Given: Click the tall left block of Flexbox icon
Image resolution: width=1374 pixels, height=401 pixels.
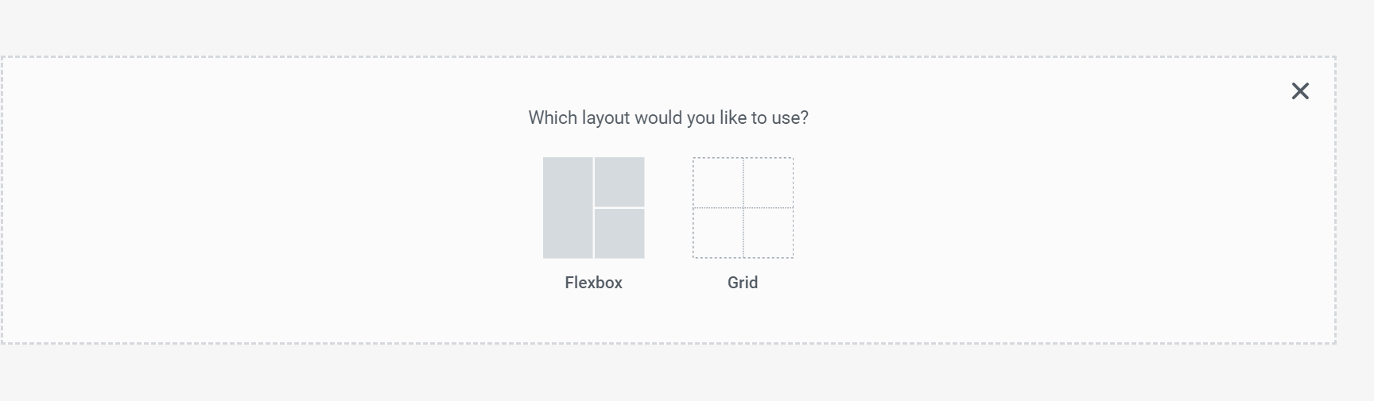Looking at the screenshot, I should pyautogui.click(x=568, y=208).
